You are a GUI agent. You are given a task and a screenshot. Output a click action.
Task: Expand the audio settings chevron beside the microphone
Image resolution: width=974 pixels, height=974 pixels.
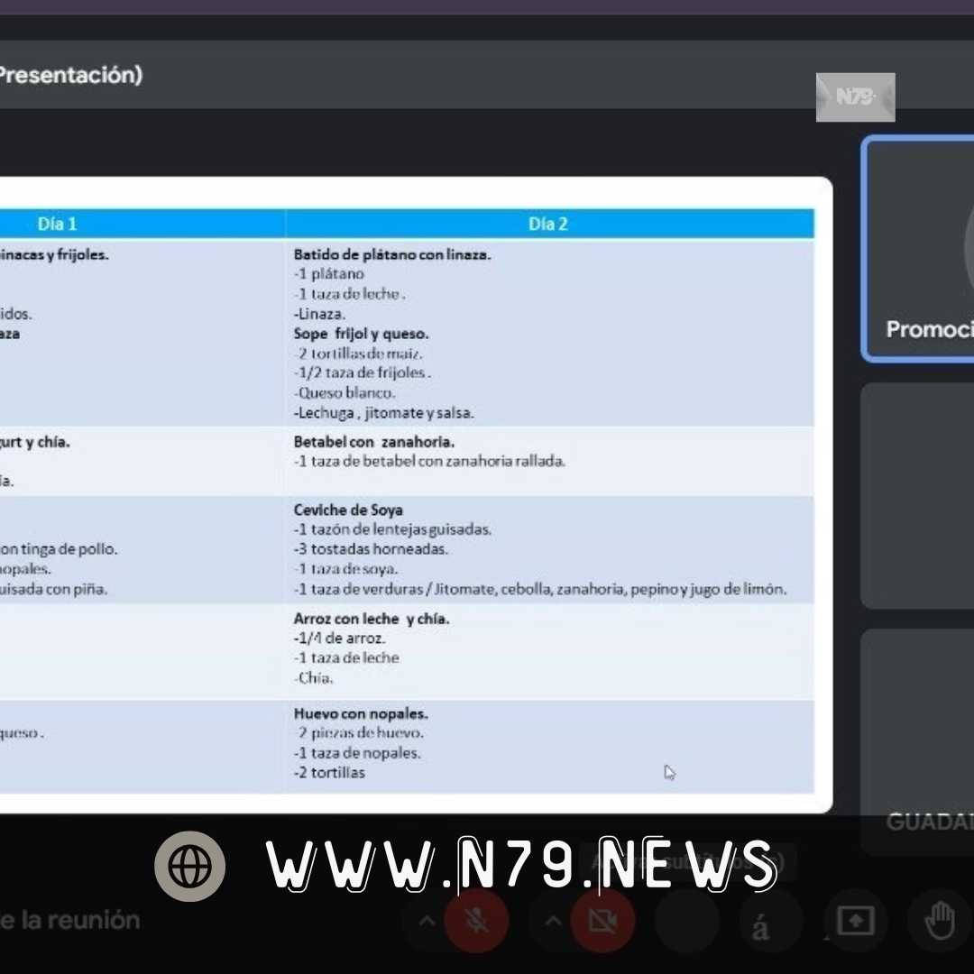[x=427, y=921]
